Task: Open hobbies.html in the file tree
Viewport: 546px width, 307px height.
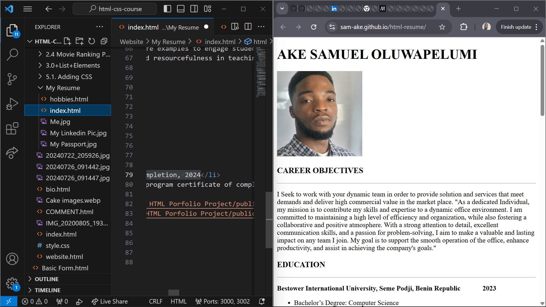Action: [69, 99]
